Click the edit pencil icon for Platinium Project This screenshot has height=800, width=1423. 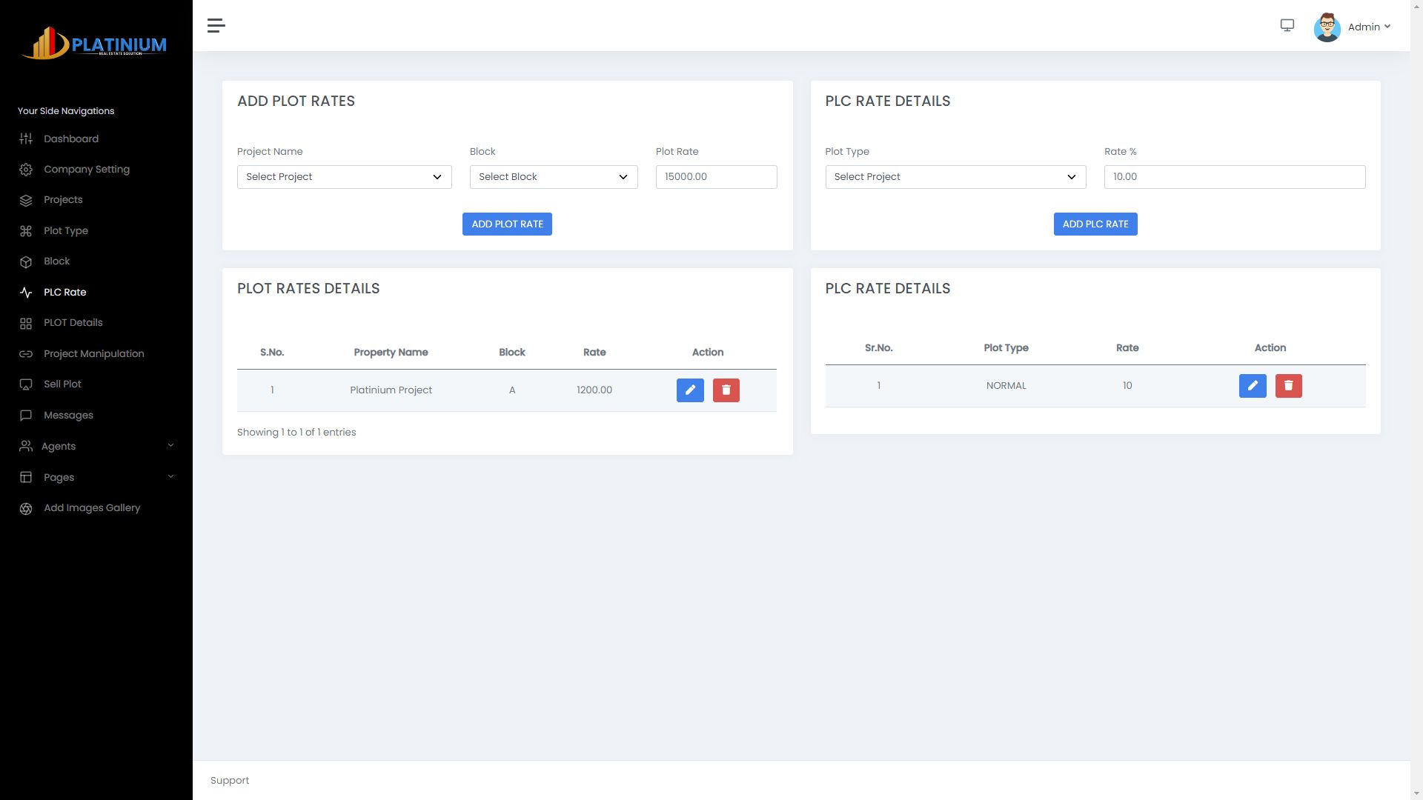690,390
